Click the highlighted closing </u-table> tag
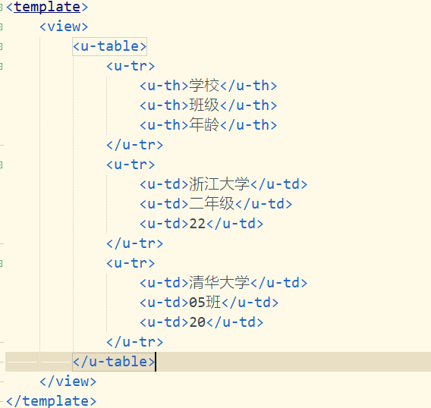The width and height of the screenshot is (431, 408). 114,362
